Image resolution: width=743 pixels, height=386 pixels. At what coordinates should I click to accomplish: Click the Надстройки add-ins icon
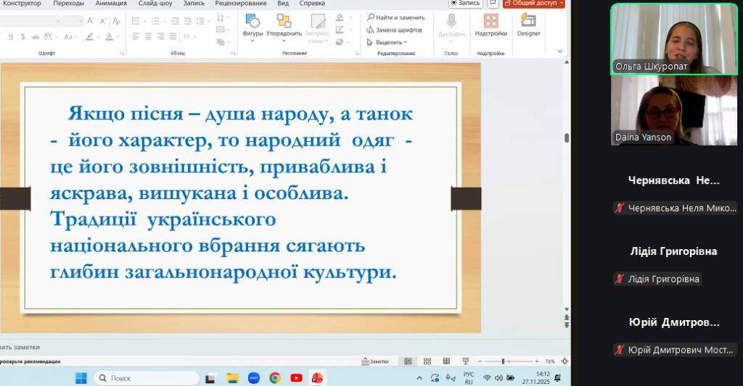click(x=491, y=25)
